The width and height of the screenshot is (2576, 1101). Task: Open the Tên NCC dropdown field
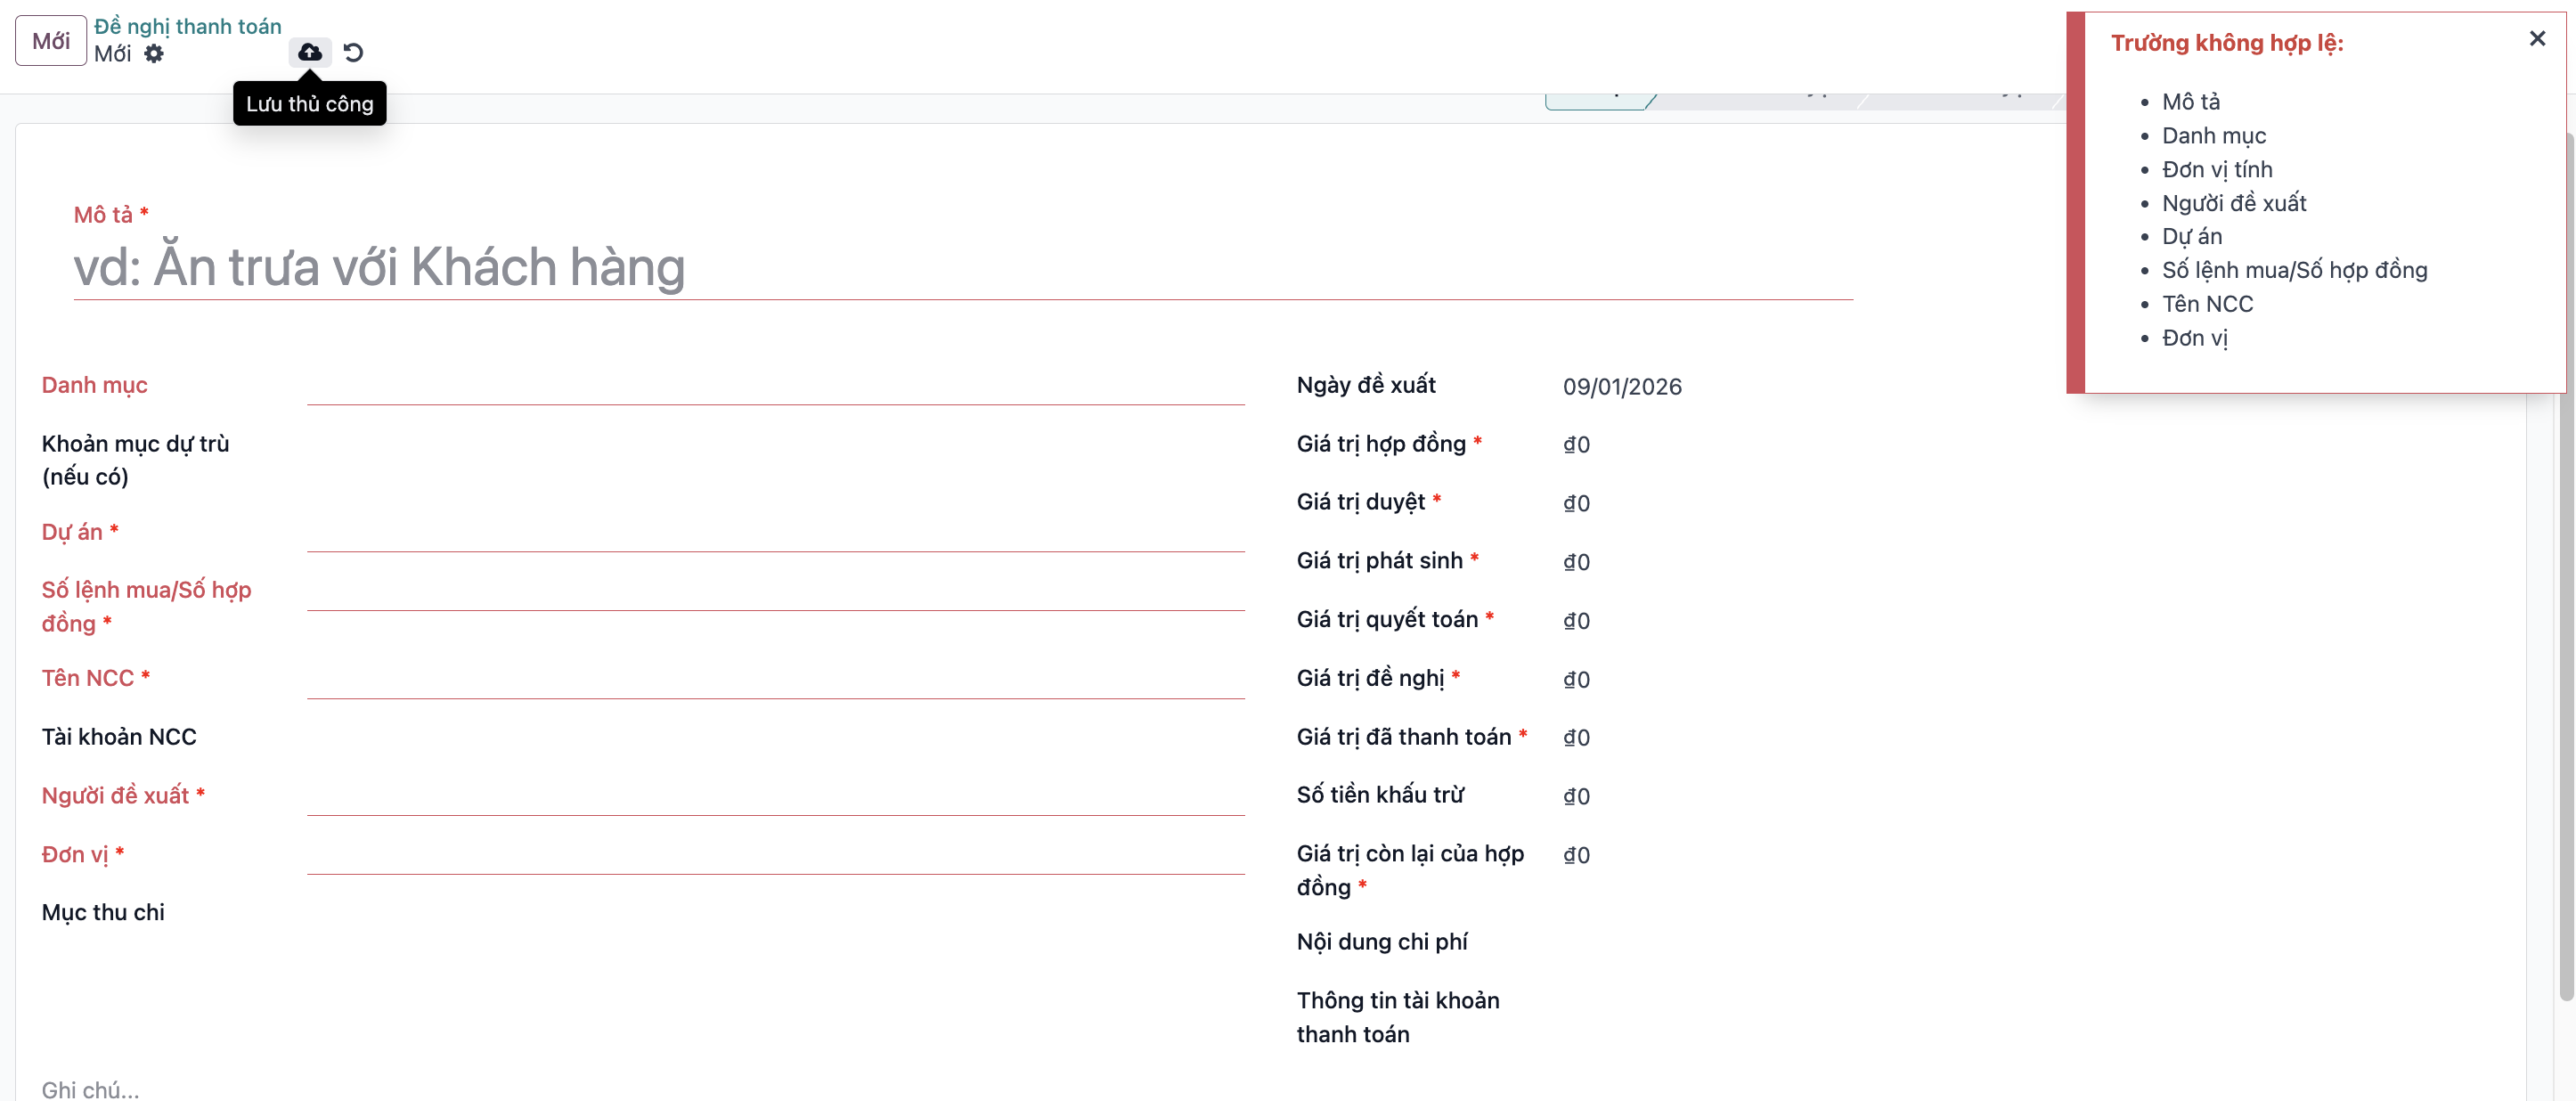776,680
